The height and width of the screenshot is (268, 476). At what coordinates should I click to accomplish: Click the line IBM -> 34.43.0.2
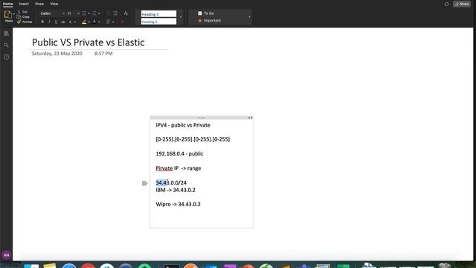pyautogui.click(x=176, y=191)
